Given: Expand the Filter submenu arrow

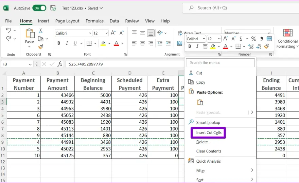Looking at the screenshot, I should [x=252, y=170].
